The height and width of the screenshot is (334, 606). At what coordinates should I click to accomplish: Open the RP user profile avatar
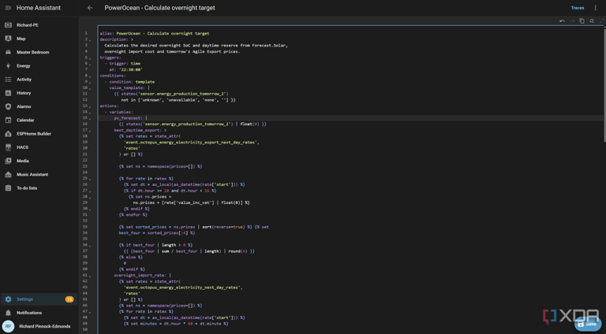[8, 326]
